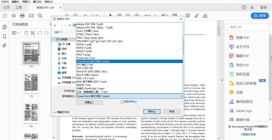272x140 pixels.
Task: Toggle the 查看结果 checkbox
Action: (122, 102)
